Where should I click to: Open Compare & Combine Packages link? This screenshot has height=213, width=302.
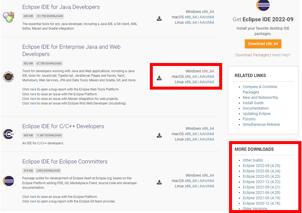coord(260,90)
